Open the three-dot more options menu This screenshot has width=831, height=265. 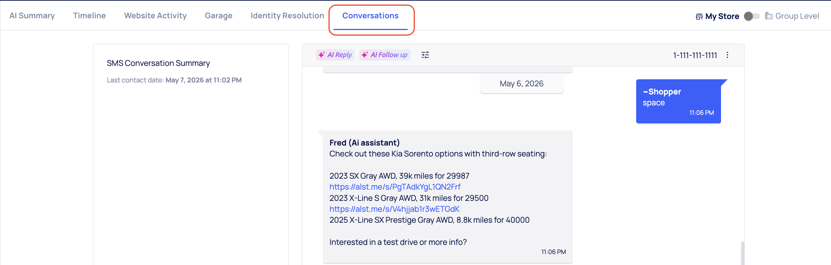coord(727,55)
